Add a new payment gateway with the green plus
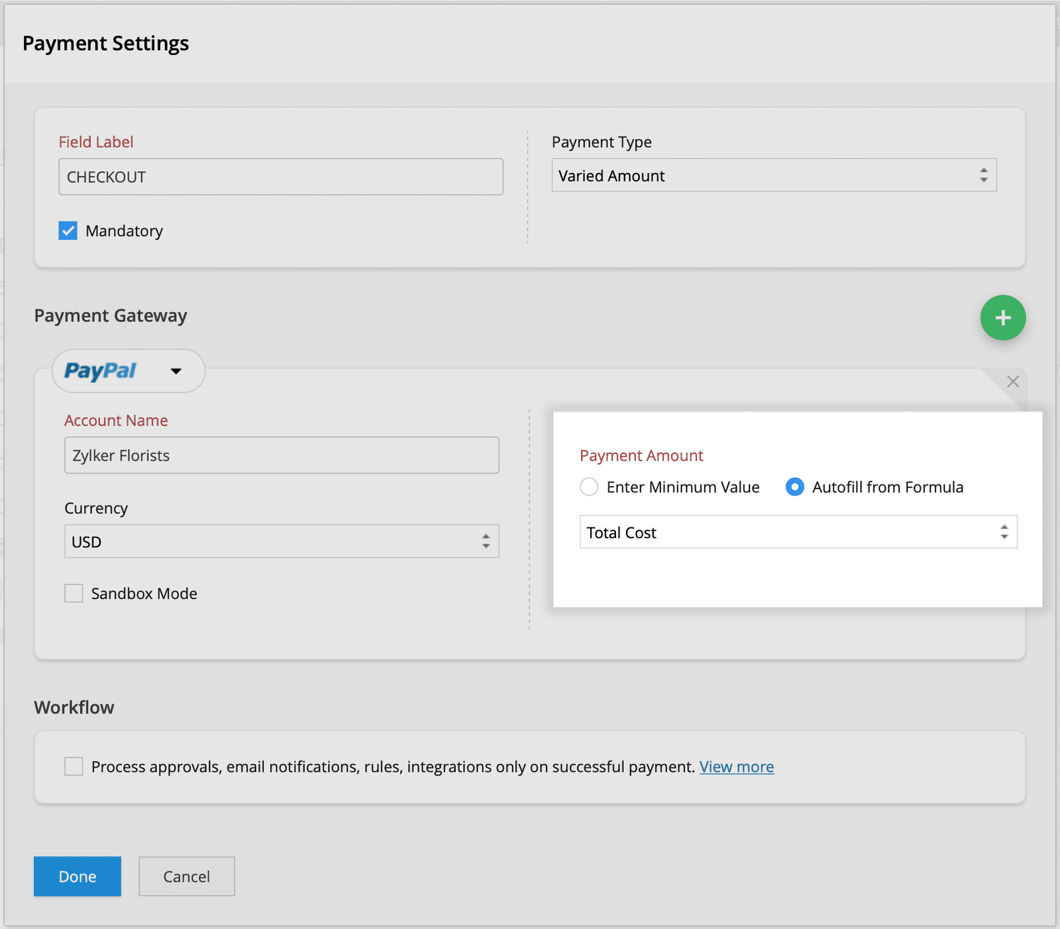Image resolution: width=1060 pixels, height=929 pixels. (x=1002, y=318)
